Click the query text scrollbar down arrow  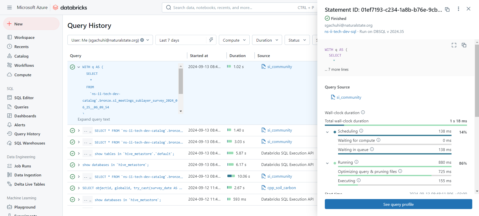point(181,111)
